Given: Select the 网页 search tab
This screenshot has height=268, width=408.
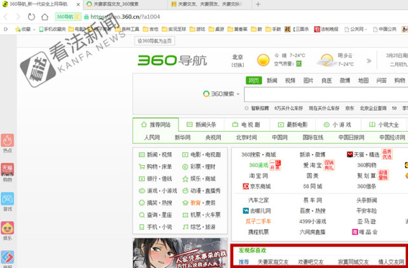Looking at the screenshot, I should coord(254,81).
